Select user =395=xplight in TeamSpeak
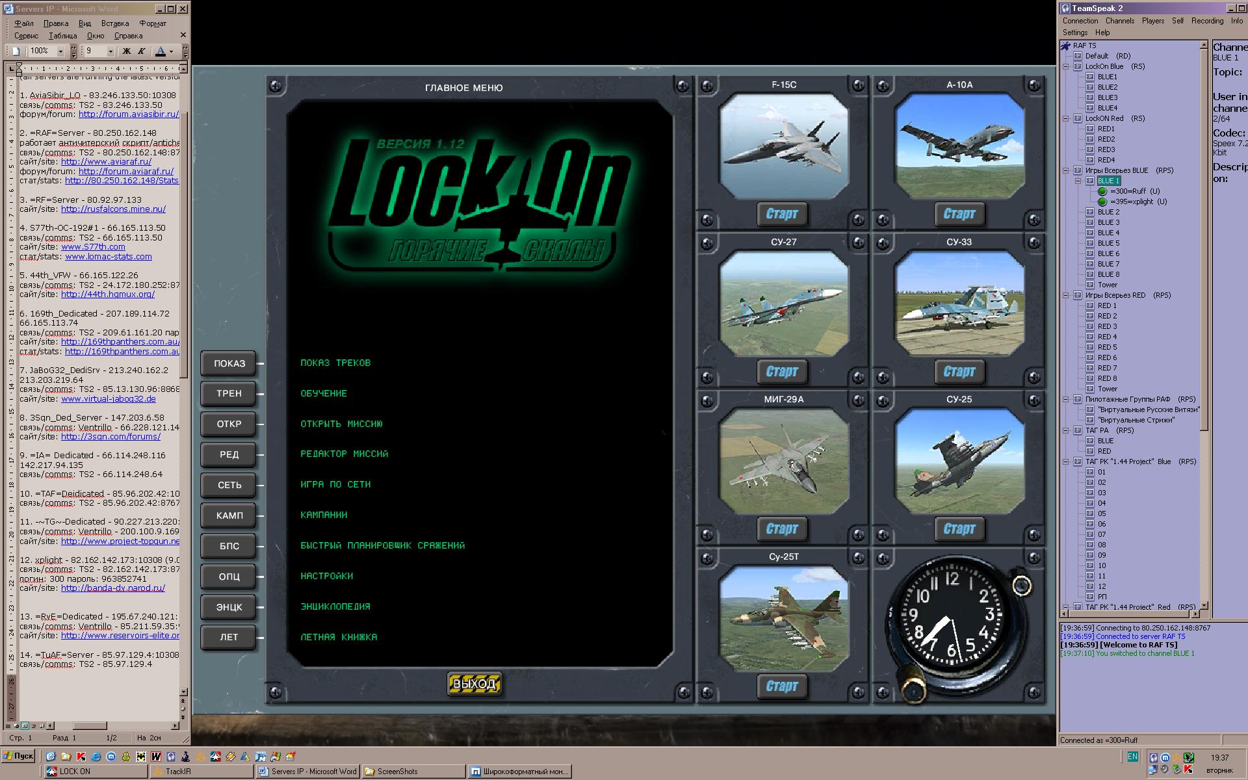Viewport: 1248px width, 780px height. click(1139, 201)
